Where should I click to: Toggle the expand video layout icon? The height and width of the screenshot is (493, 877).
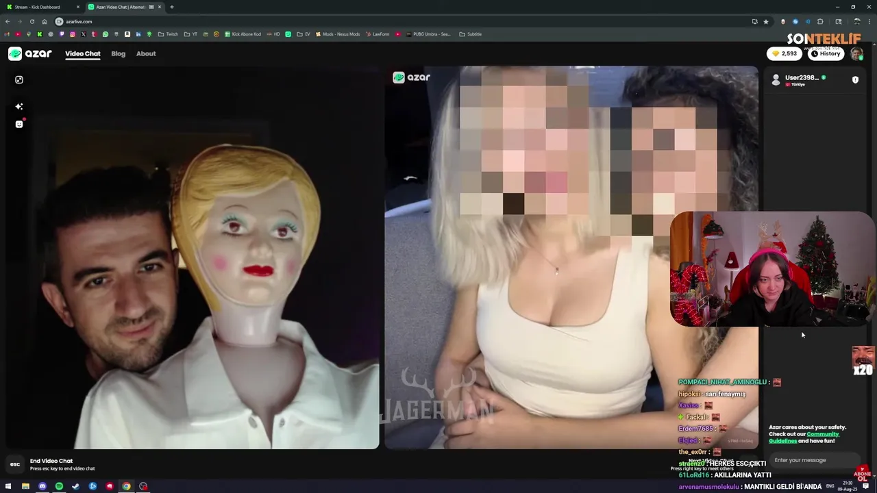pos(19,79)
